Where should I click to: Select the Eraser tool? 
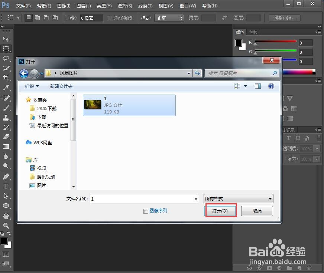click(x=6, y=137)
